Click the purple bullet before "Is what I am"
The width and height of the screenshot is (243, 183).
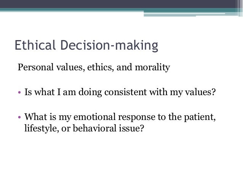point(19,92)
